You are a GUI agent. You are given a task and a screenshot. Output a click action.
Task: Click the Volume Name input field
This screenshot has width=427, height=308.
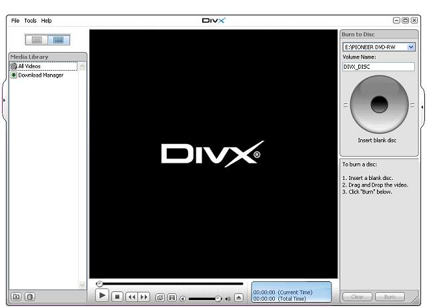pyautogui.click(x=378, y=67)
